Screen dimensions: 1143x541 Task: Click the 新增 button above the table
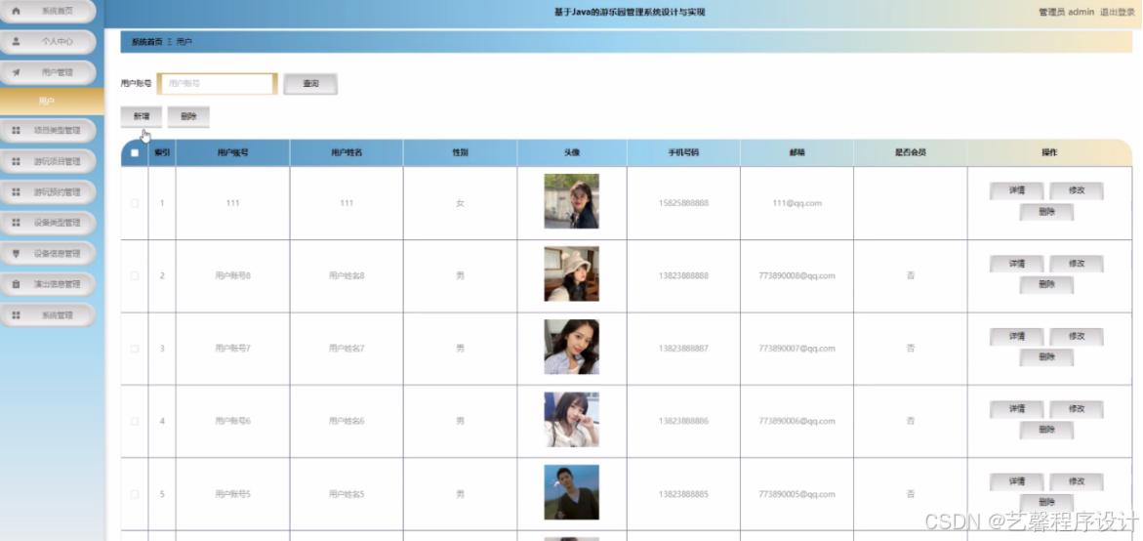(x=142, y=116)
